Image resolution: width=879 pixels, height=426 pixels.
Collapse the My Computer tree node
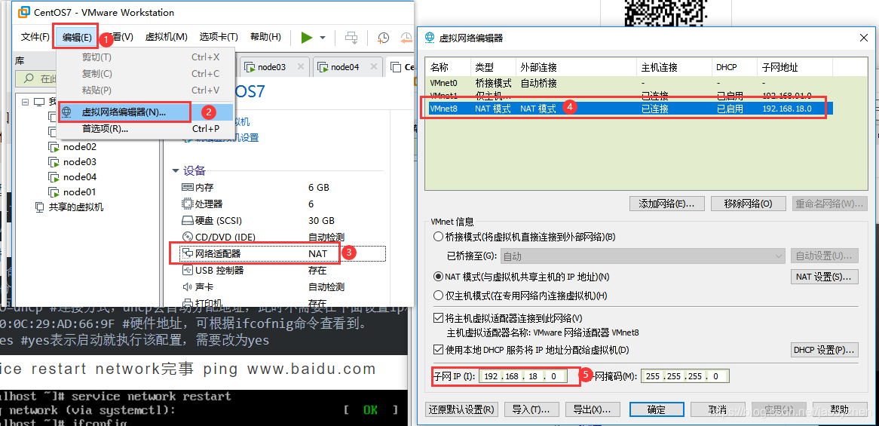coord(25,102)
